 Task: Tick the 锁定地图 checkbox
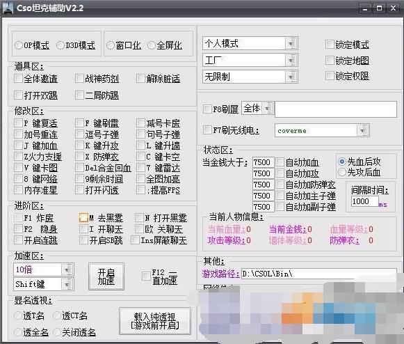click(330, 61)
